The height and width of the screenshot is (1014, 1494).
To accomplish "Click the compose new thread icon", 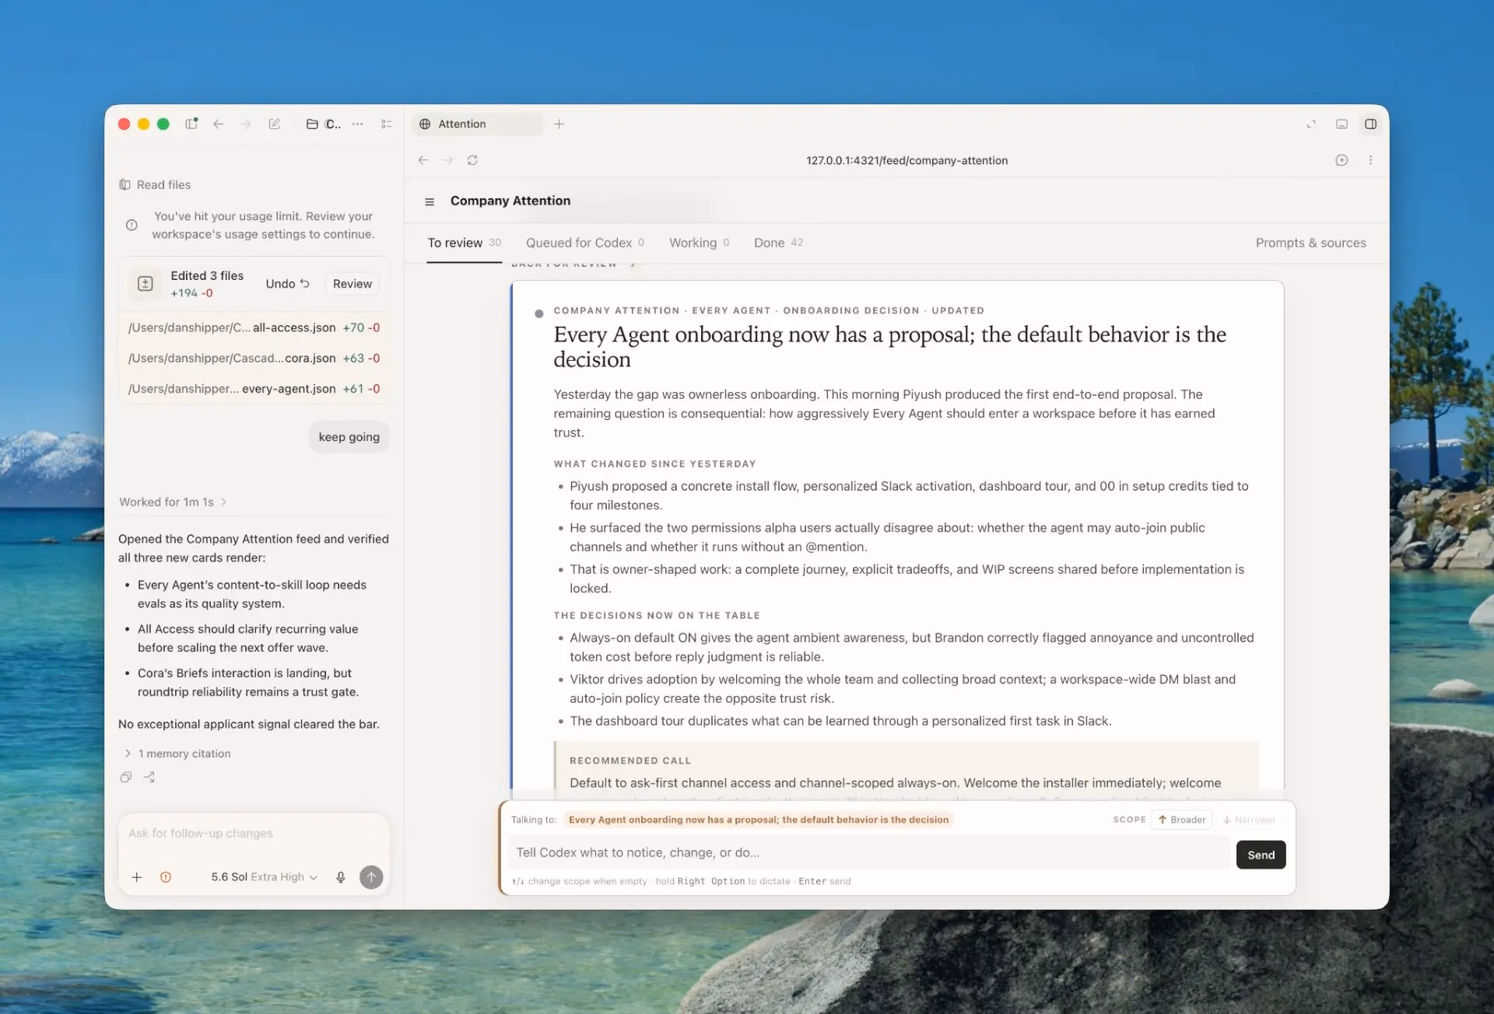I will 275,124.
